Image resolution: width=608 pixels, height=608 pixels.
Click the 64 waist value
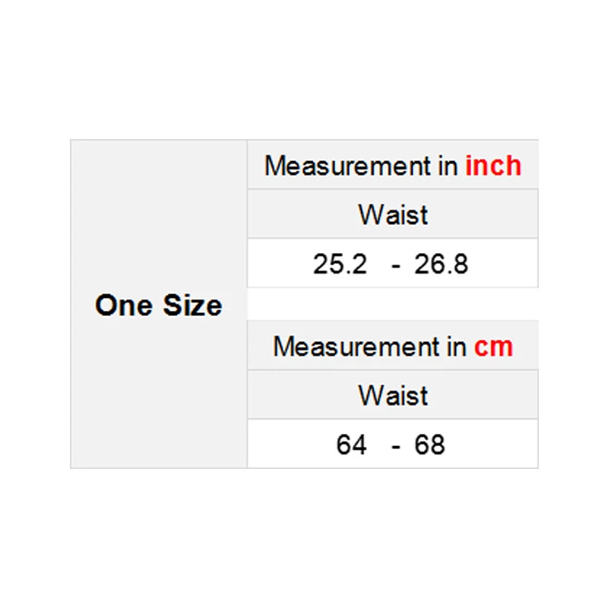pyautogui.click(x=351, y=445)
